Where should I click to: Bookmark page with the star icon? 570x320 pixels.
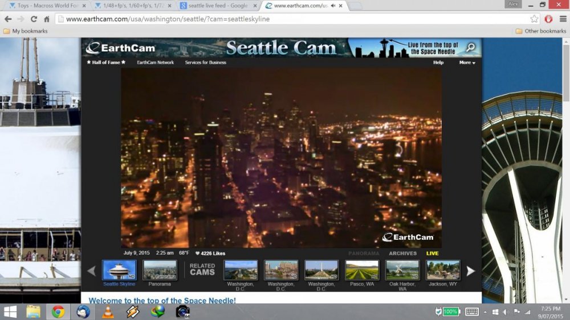[534, 19]
